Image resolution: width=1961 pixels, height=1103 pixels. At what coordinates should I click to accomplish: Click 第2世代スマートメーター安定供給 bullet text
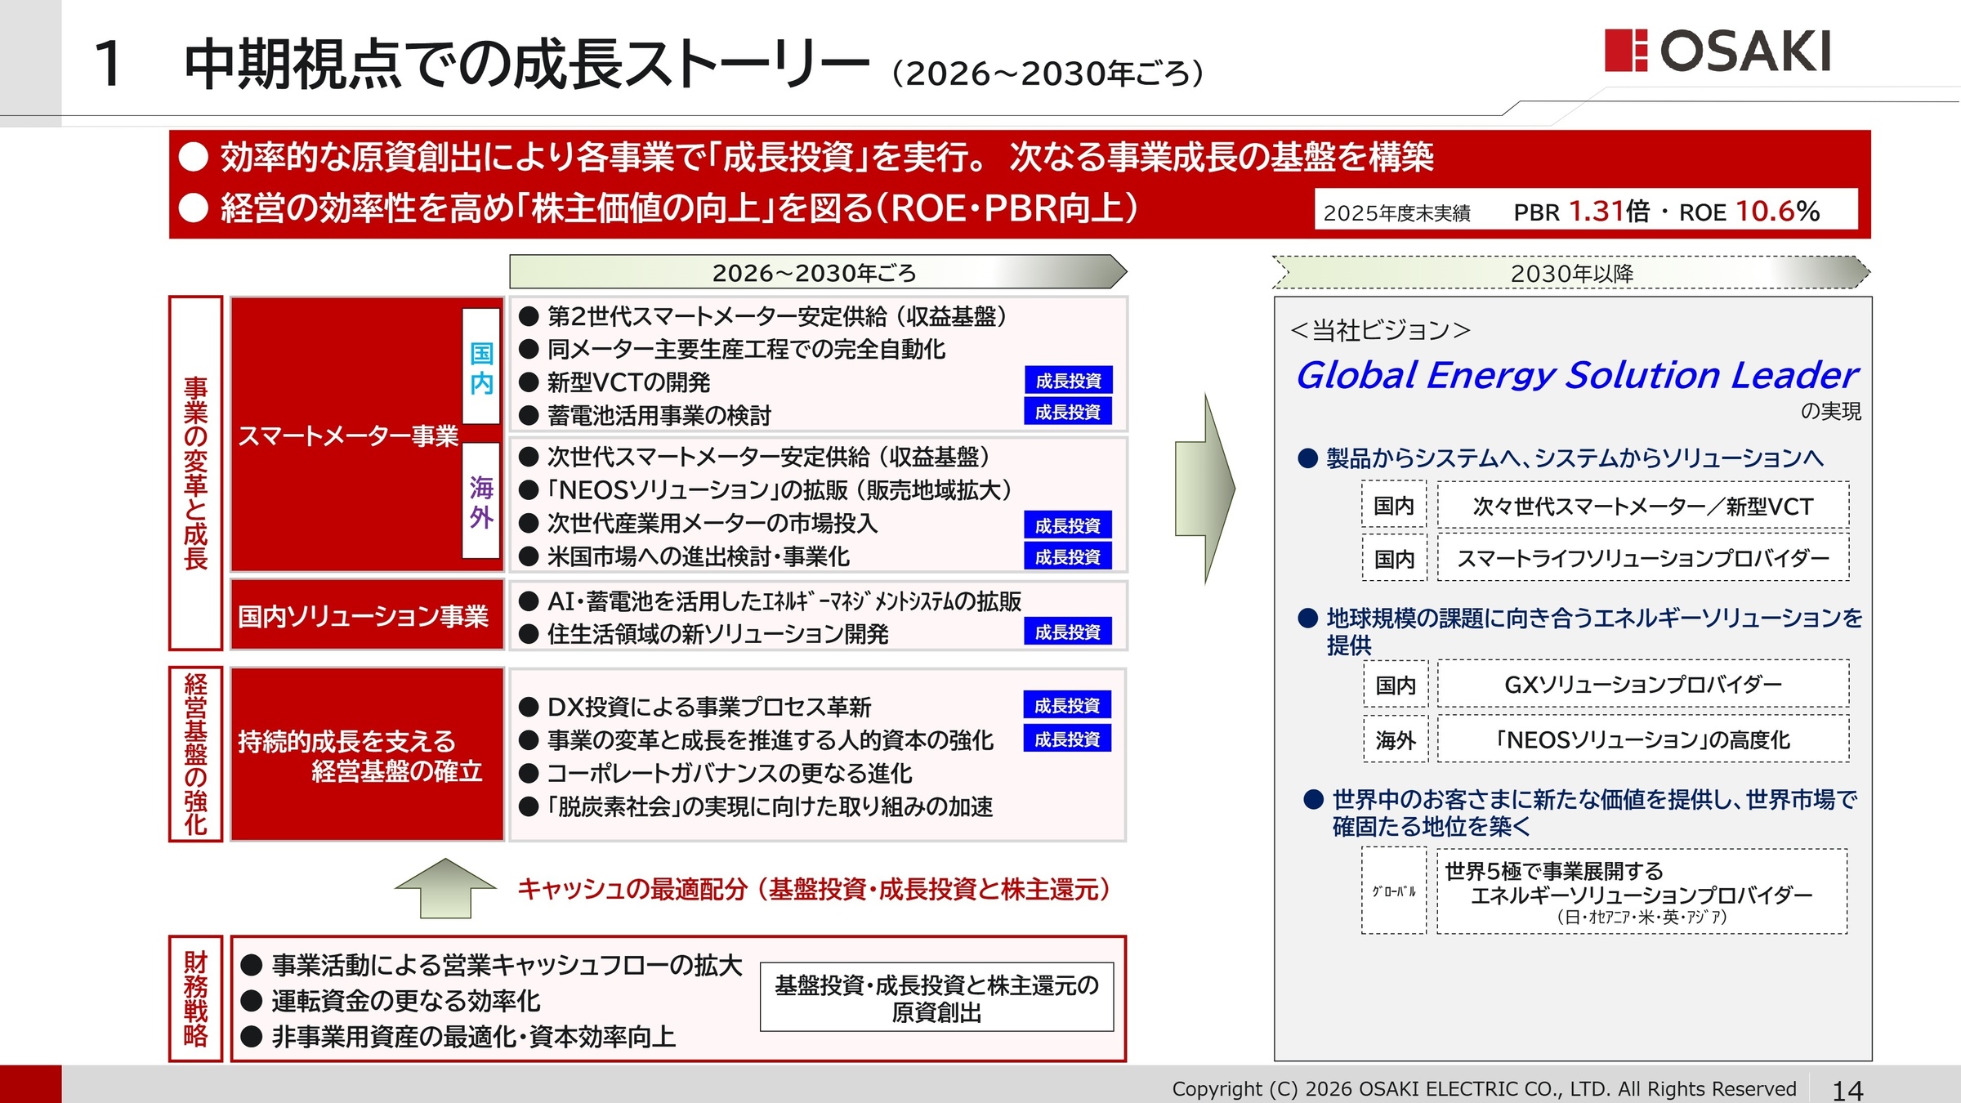(776, 316)
